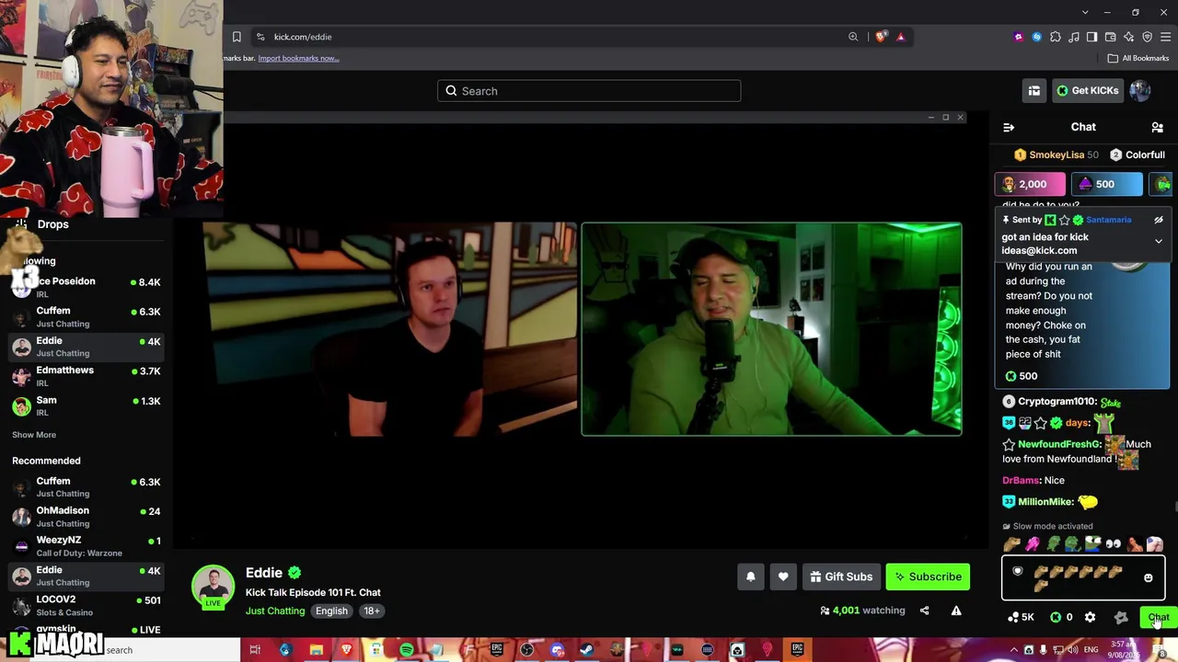Click MillionMike username in chat
Screen dimensions: 1178x662
[1045, 502]
